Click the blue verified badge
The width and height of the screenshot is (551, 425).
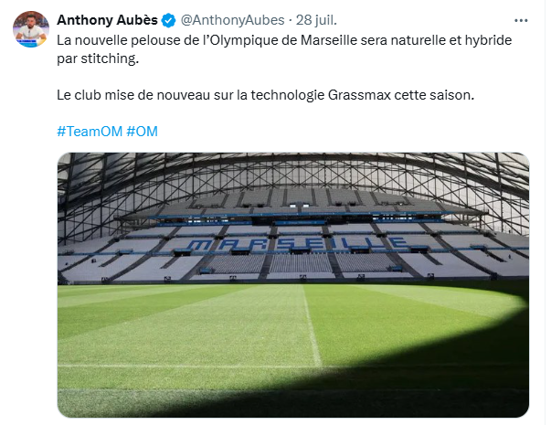pos(169,20)
